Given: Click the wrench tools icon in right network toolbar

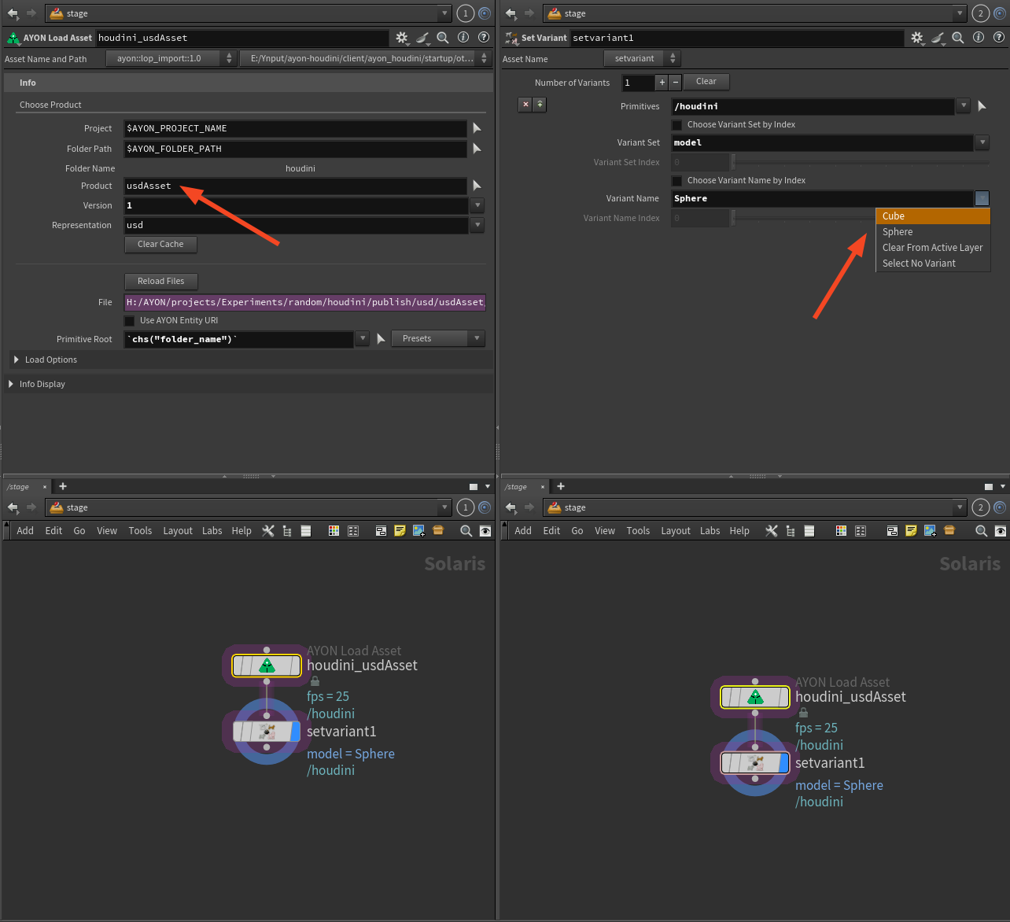Looking at the screenshot, I should (x=772, y=531).
